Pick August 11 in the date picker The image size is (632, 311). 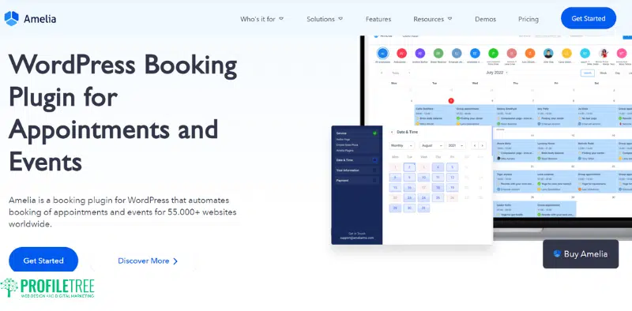pyautogui.click(x=438, y=178)
